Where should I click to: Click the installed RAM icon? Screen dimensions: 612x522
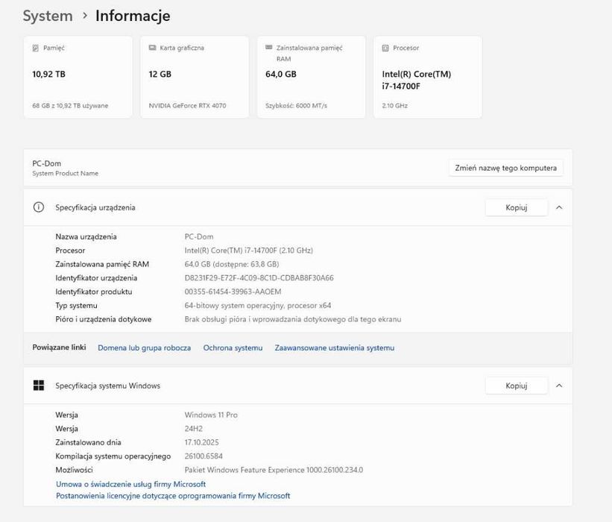click(268, 48)
